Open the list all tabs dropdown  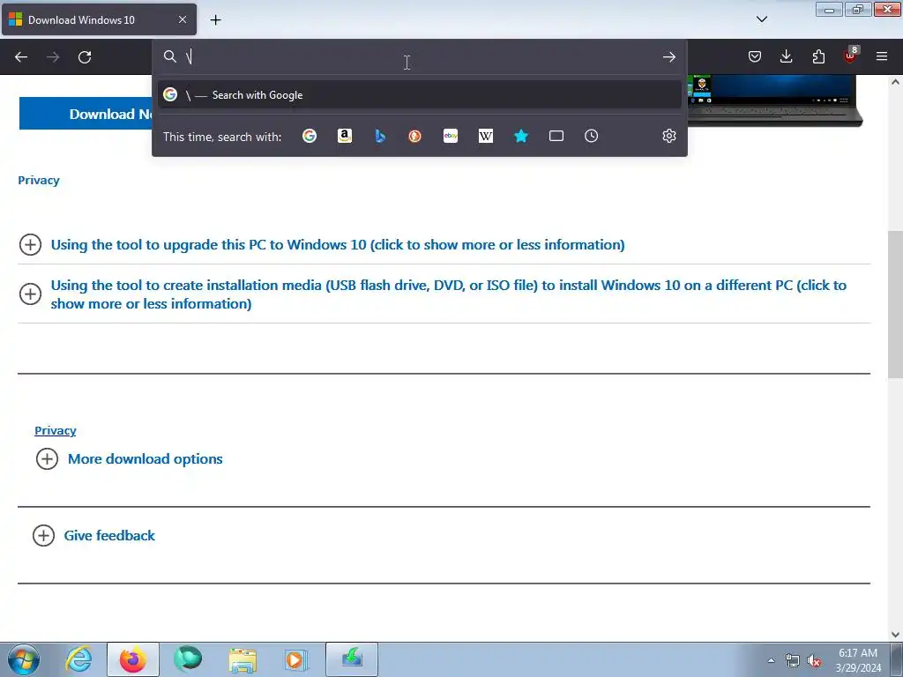click(762, 19)
